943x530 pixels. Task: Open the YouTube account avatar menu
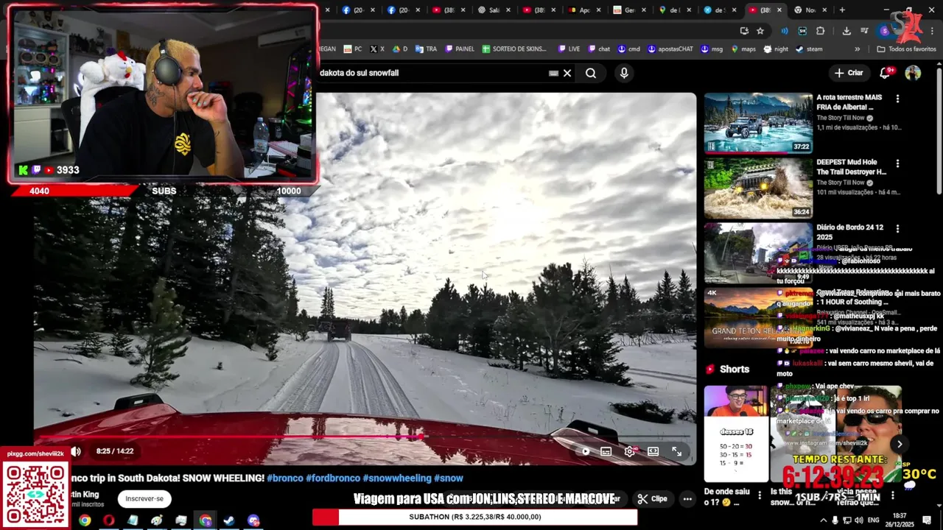(913, 73)
